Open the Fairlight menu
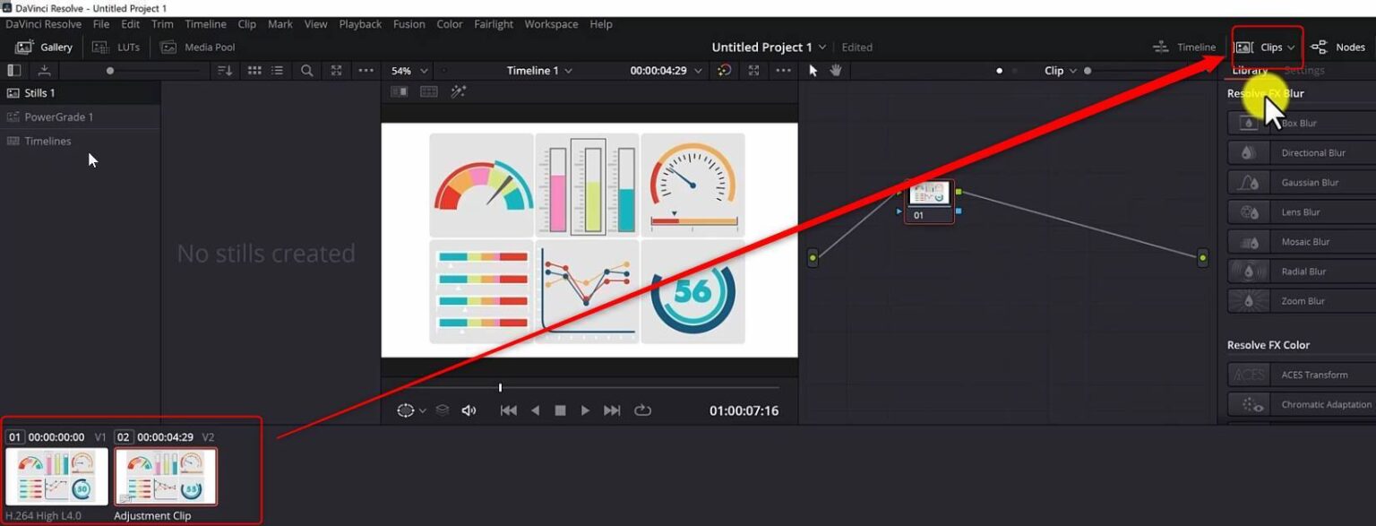Viewport: 1376px width, 526px height. (494, 24)
